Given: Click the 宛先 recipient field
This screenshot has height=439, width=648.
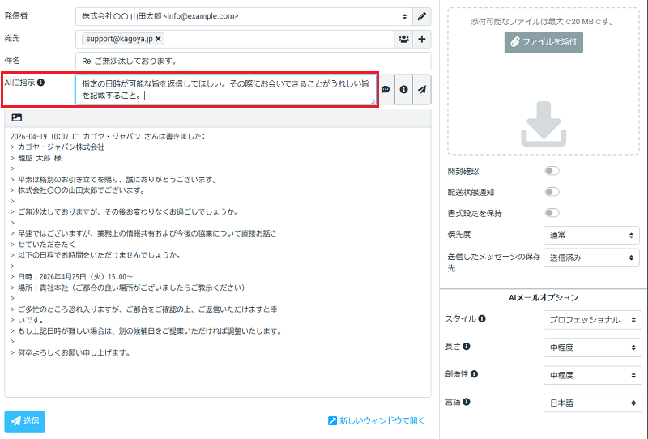Looking at the screenshot, I should (x=235, y=39).
